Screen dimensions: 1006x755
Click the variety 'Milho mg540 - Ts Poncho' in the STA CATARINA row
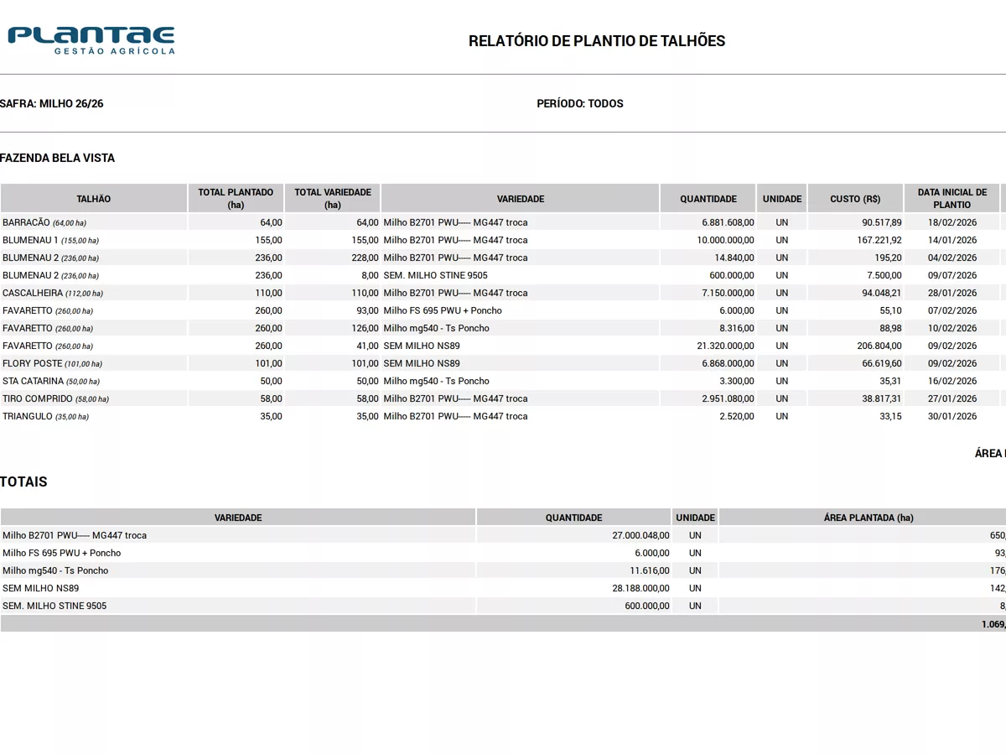click(436, 381)
